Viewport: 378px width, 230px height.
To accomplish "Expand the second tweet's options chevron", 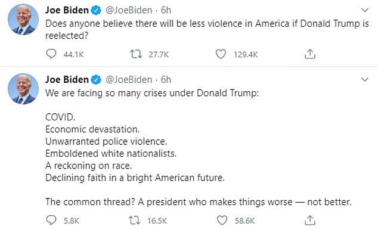I will coord(365,79).
